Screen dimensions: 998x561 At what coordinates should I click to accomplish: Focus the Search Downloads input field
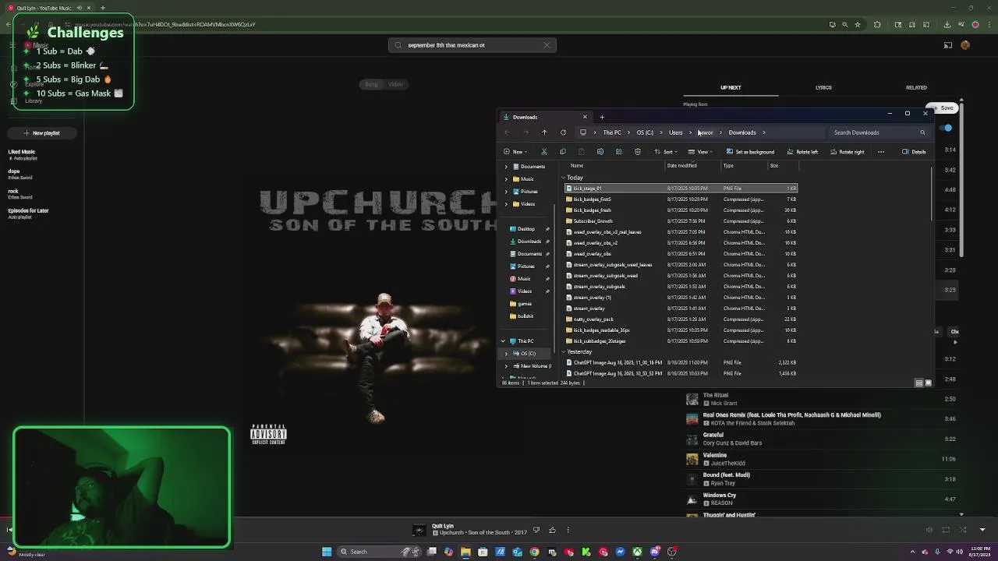click(878, 132)
